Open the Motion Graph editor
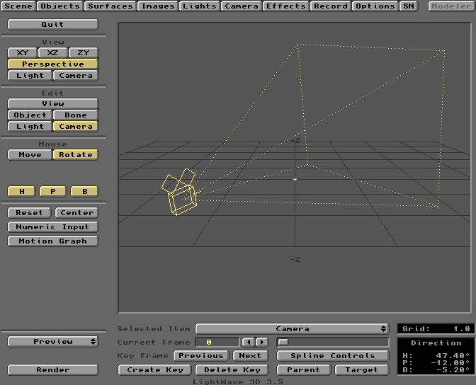476x385 pixels. click(53, 241)
